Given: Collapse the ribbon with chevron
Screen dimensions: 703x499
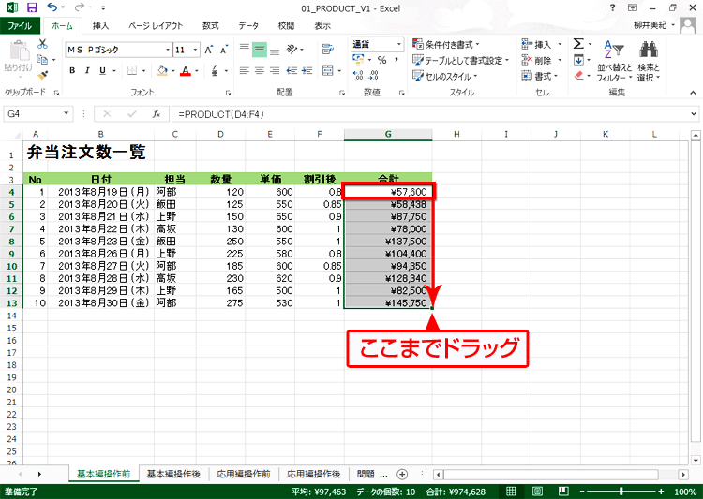Looking at the screenshot, I should pos(693,93).
